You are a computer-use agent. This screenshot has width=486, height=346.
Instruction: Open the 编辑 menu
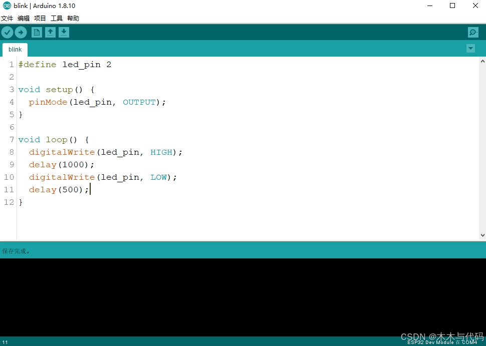click(23, 18)
